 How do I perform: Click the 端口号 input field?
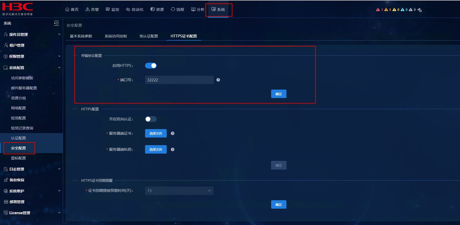[179, 80]
